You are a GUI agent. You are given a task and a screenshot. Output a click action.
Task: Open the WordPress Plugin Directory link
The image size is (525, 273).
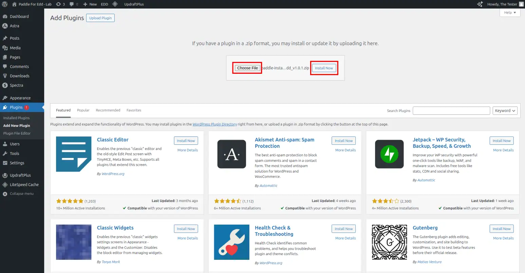[215, 124]
